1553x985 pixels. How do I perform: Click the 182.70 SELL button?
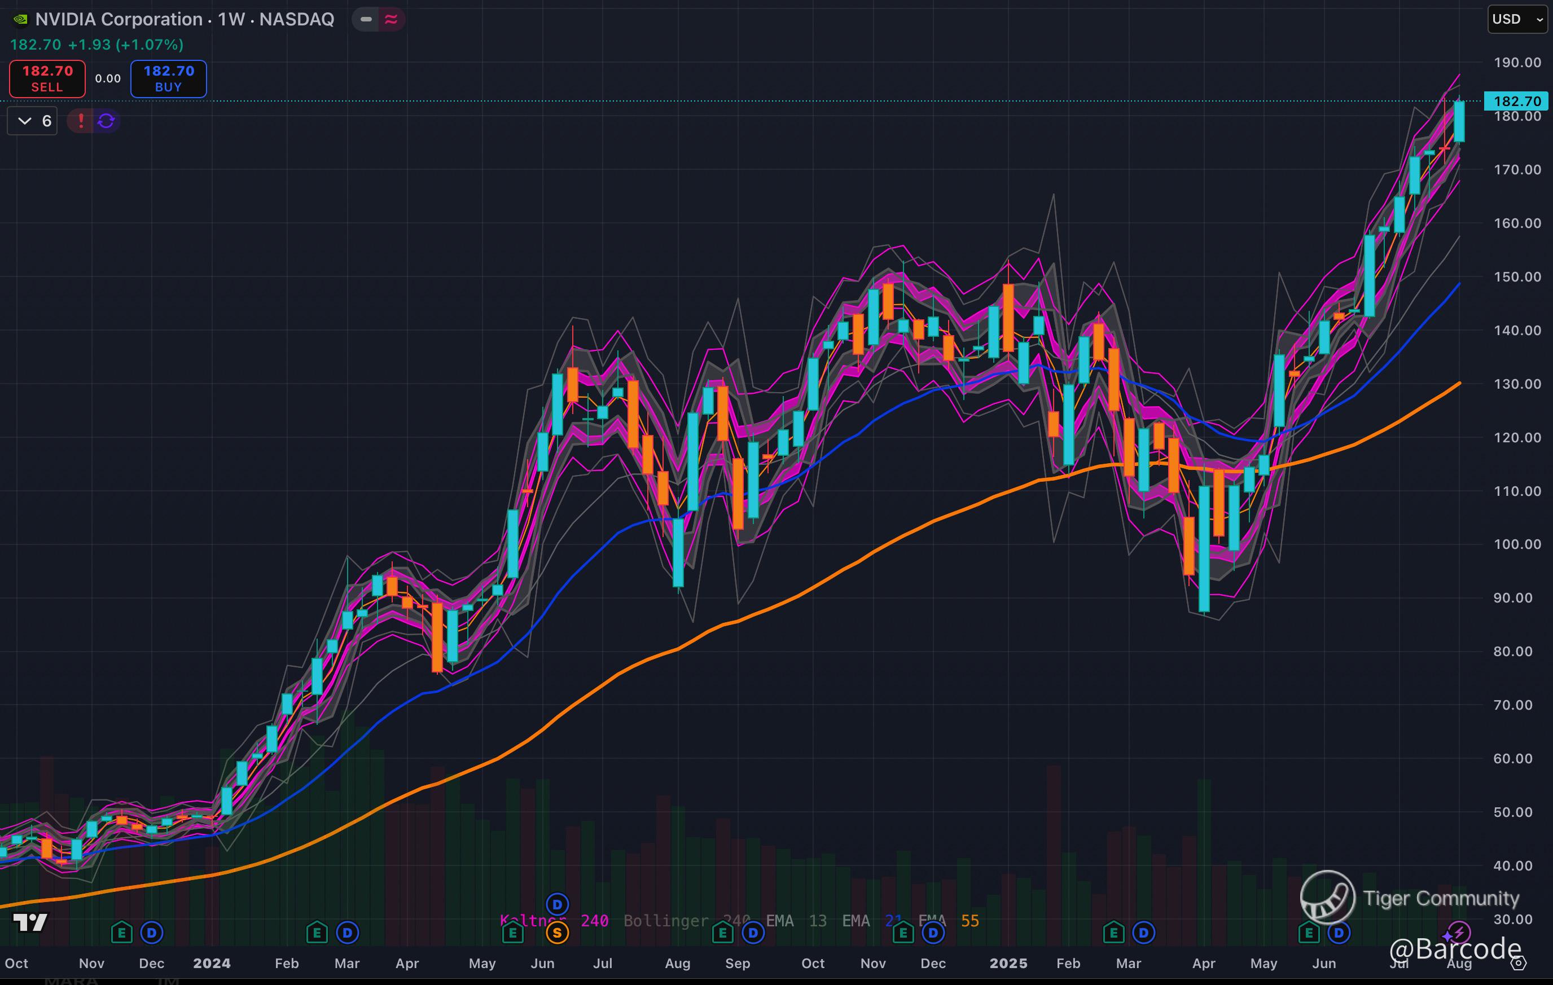pyautogui.click(x=47, y=78)
